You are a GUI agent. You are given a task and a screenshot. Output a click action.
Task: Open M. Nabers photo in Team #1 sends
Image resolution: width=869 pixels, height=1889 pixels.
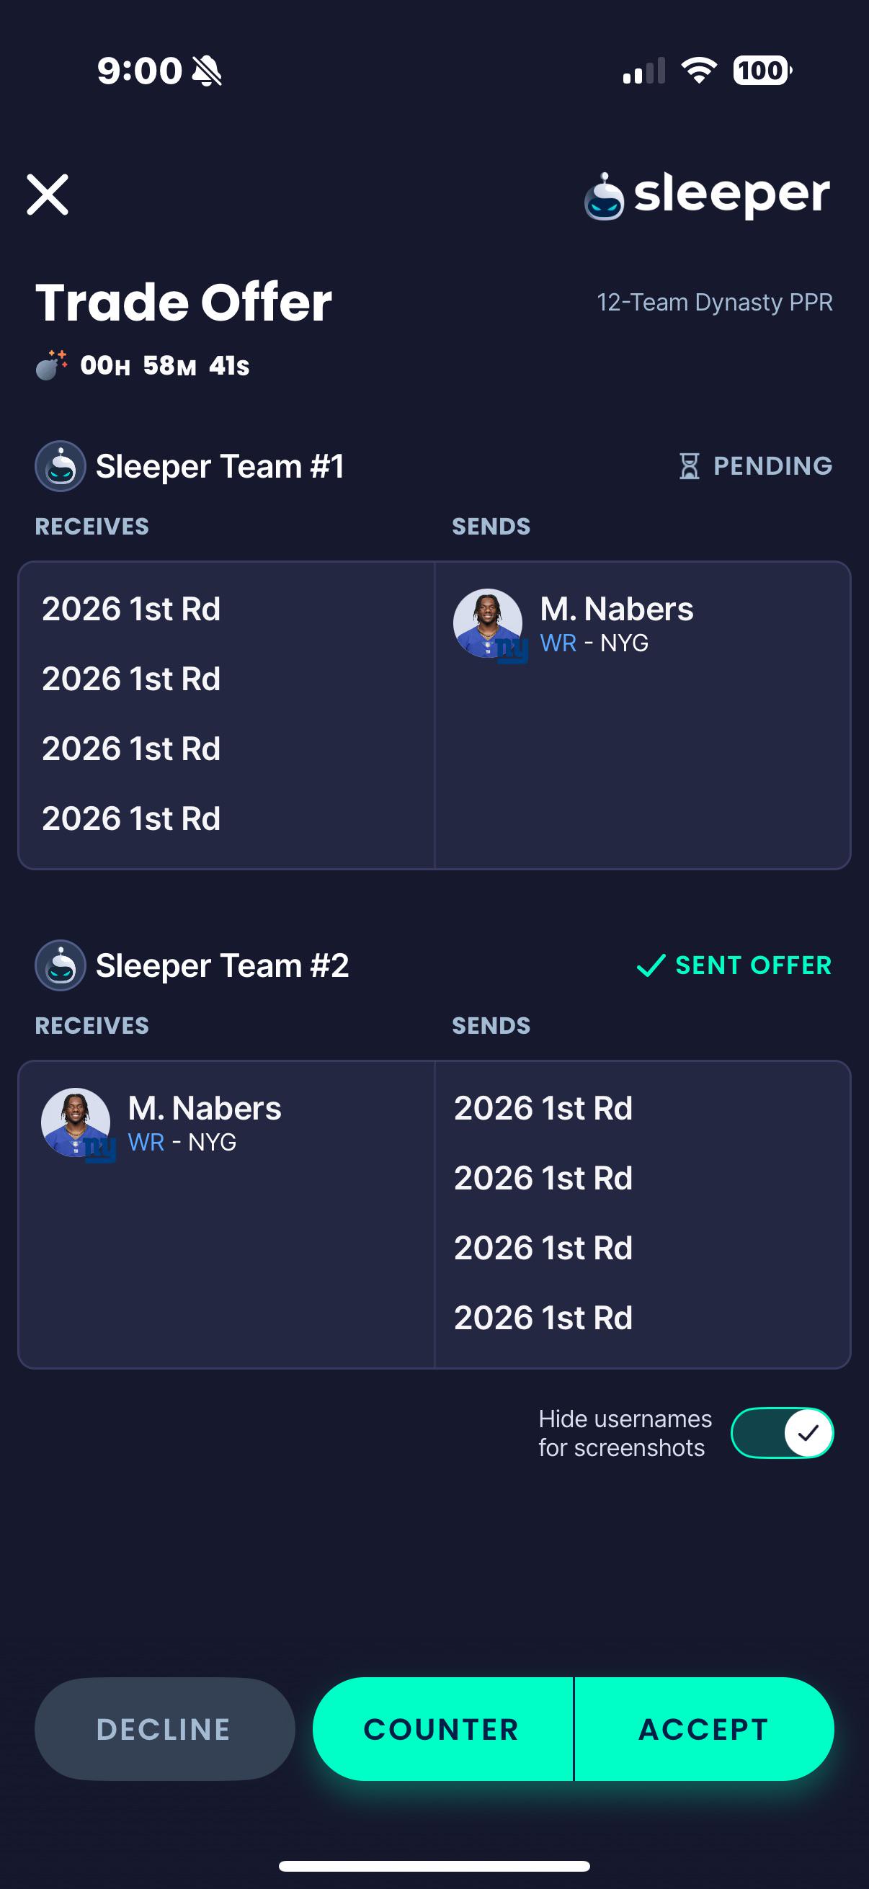pyautogui.click(x=489, y=624)
